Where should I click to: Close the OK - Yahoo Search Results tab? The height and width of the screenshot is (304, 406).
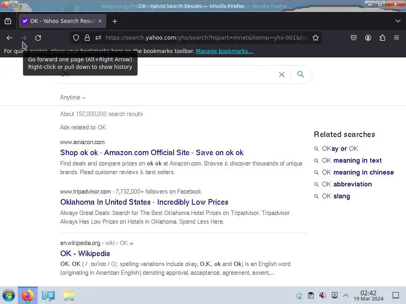click(100, 21)
